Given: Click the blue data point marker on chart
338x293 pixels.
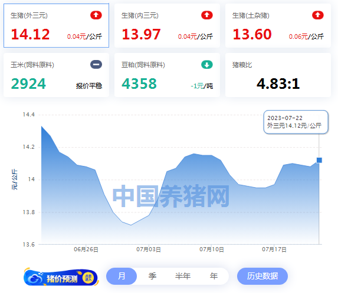Looking at the screenshot, I should tap(319, 160).
